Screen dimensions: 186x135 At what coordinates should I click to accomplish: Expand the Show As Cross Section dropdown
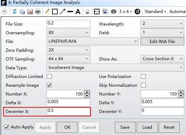tap(162, 59)
